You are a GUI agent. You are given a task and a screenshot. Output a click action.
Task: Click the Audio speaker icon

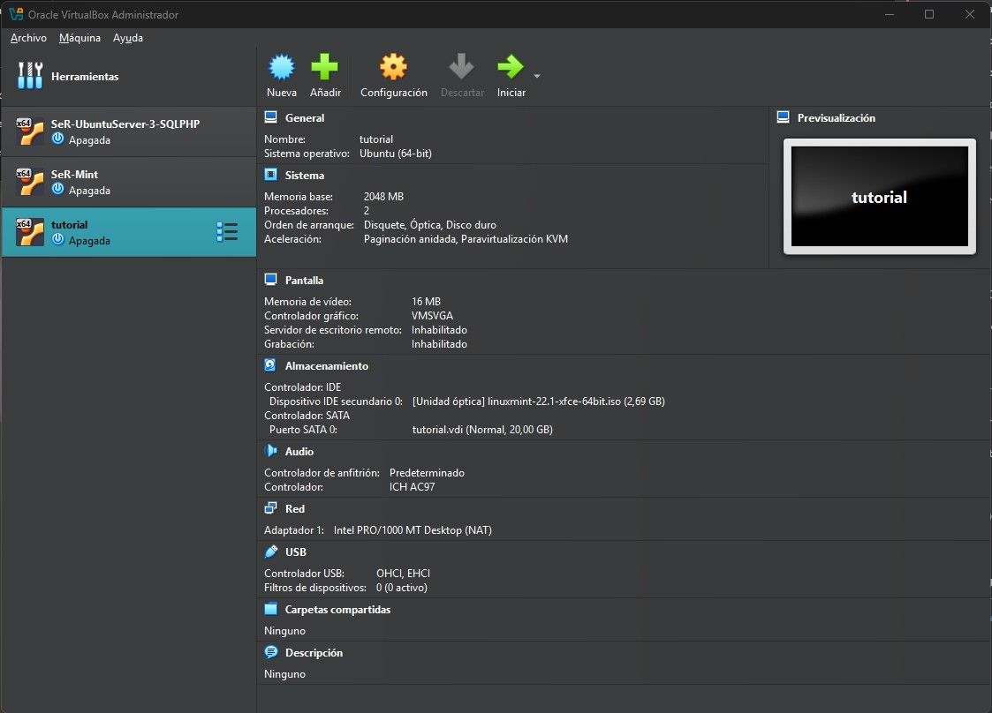[x=271, y=451]
